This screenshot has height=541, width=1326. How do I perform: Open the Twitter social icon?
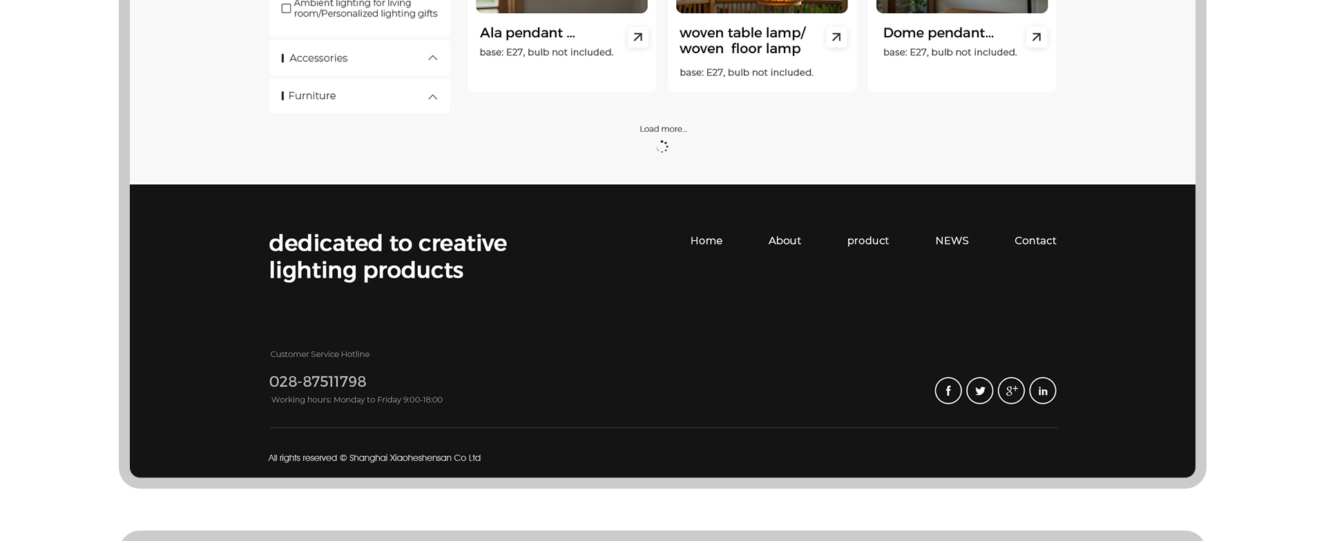click(980, 391)
